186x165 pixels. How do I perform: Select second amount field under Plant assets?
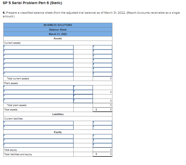click(83, 92)
